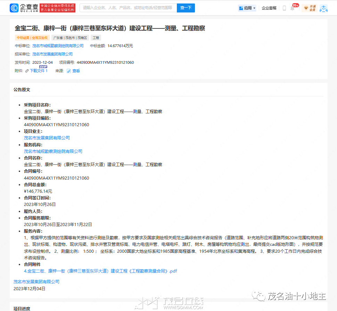Open 招采单位 茂名市发展集团有限公司 link
This screenshot has width=337, height=311.
click(52, 54)
